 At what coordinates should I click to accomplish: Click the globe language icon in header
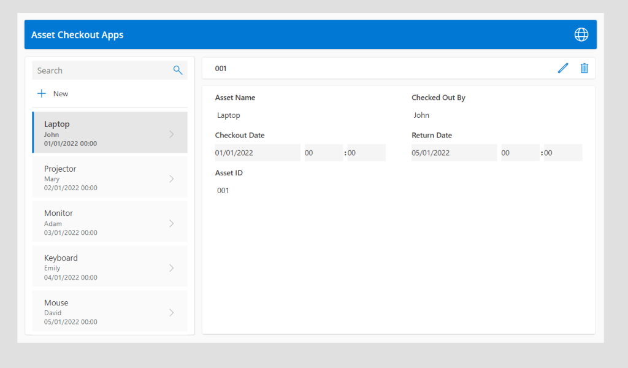[581, 34]
